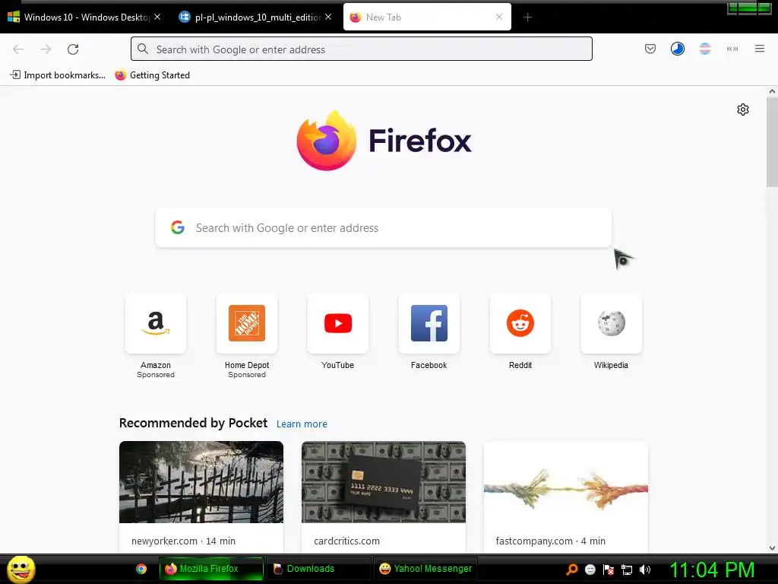Viewport: 778px width, 584px height.
Task: Open the security flag tray icon
Action: coord(609,570)
